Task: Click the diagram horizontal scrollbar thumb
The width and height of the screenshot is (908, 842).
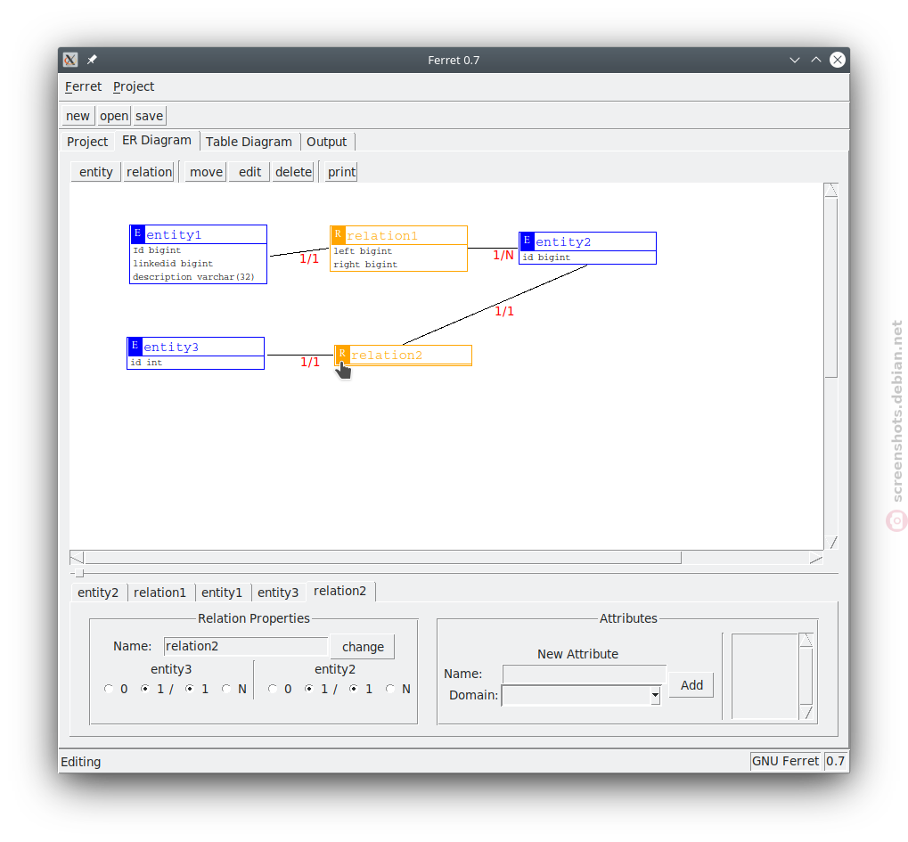Action: (x=383, y=558)
